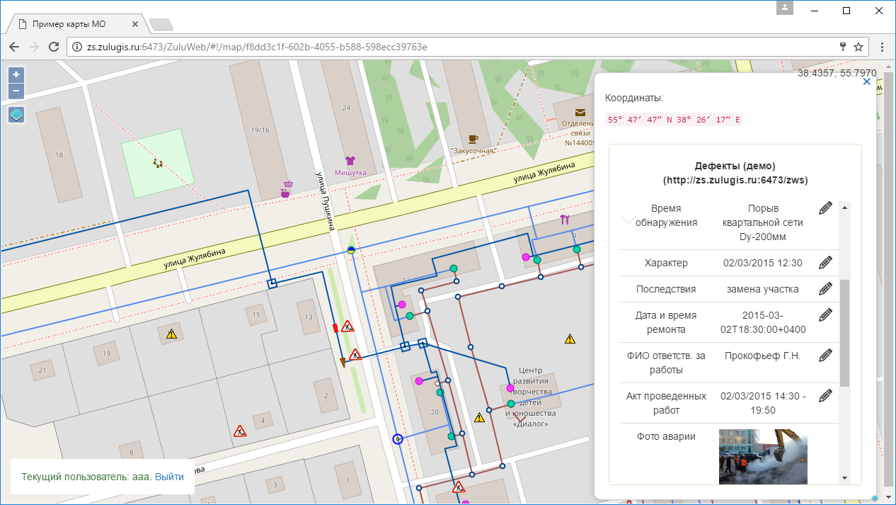Open the Chrome menu
This screenshot has width=896, height=505.
click(x=882, y=47)
